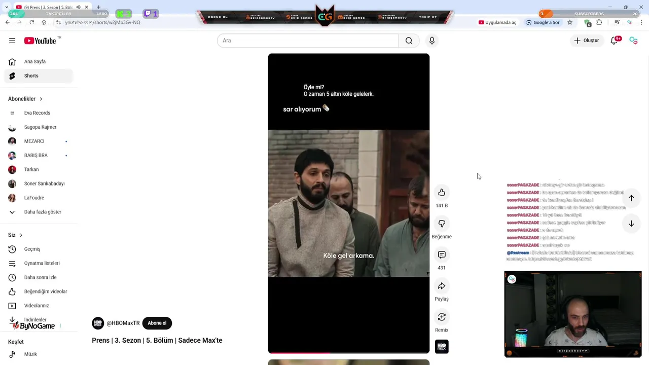This screenshot has height=365, width=649.
Task: Click the Oluştur create button
Action: tap(587, 41)
